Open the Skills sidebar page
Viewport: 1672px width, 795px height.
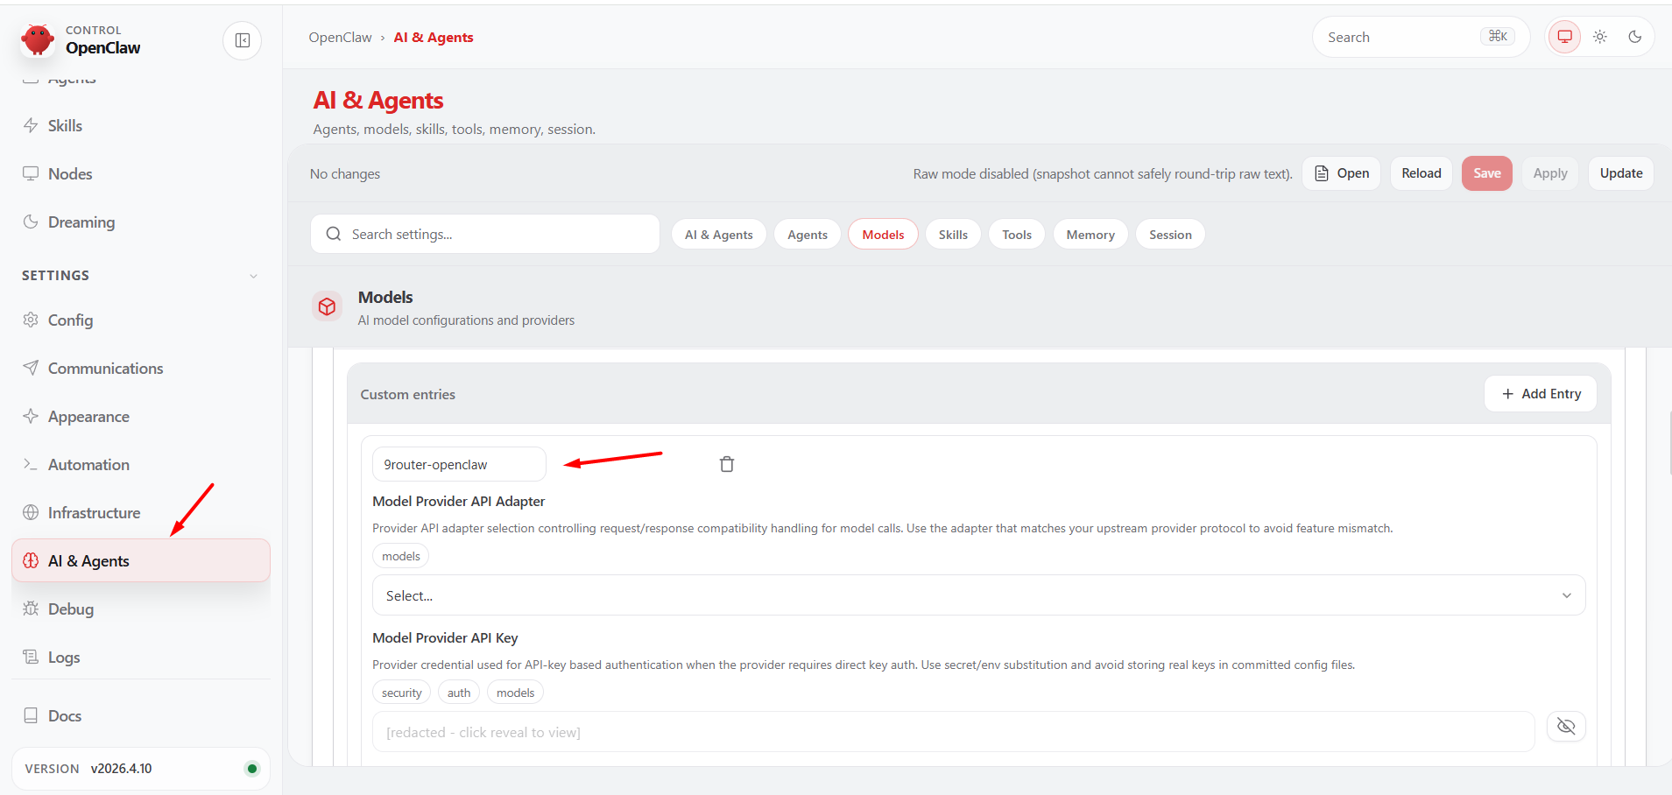coord(65,126)
